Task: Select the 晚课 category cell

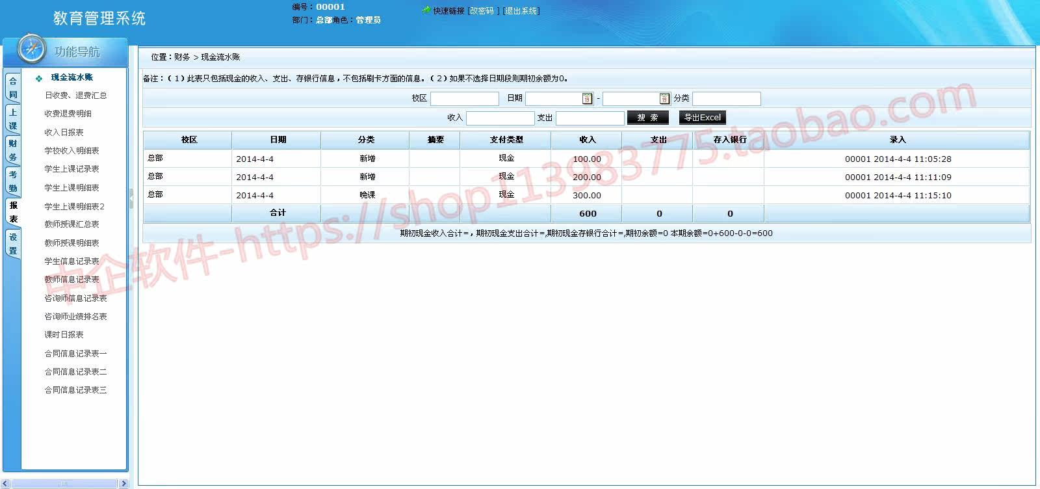Action: pyautogui.click(x=365, y=195)
